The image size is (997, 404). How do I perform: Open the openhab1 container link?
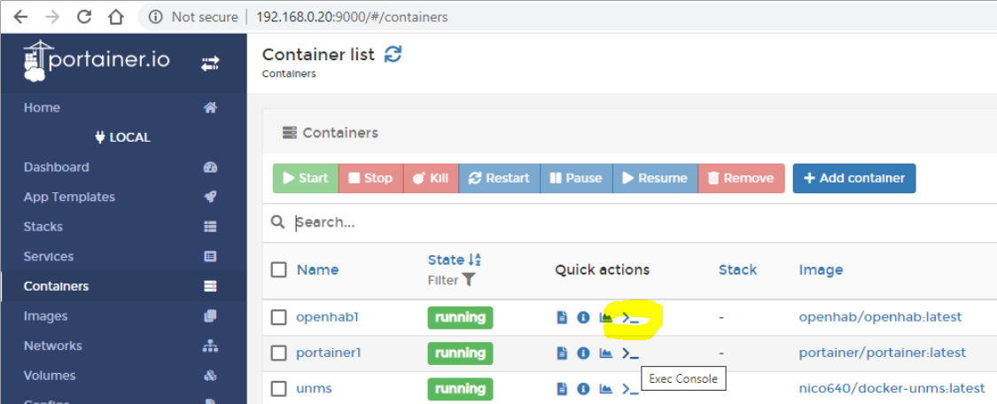point(327,317)
